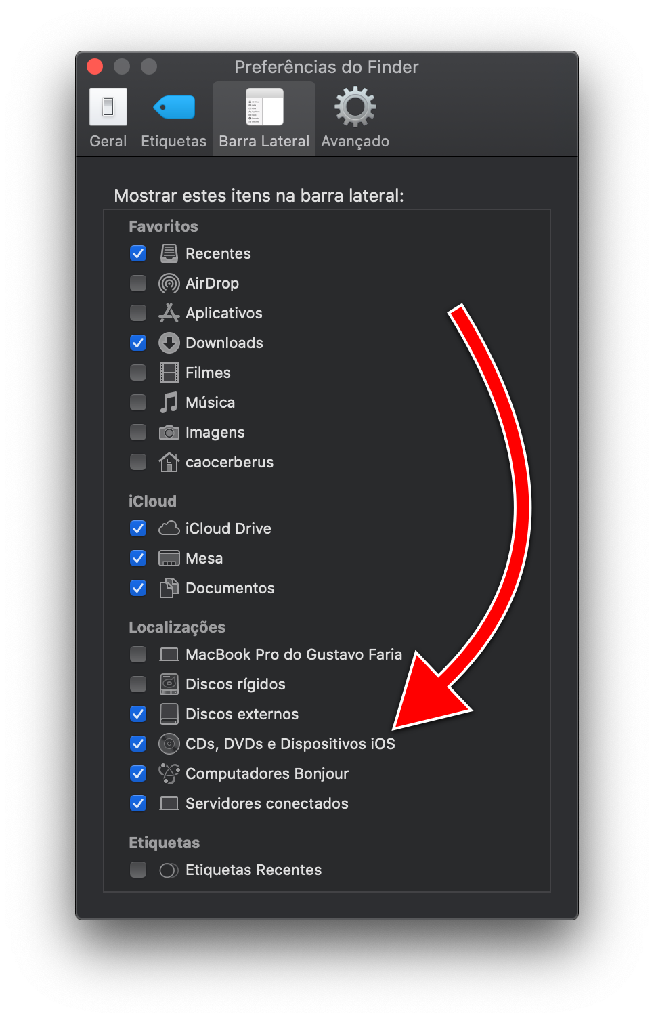Click the AirDrop icon
This screenshot has height=1020, width=654.
click(169, 283)
